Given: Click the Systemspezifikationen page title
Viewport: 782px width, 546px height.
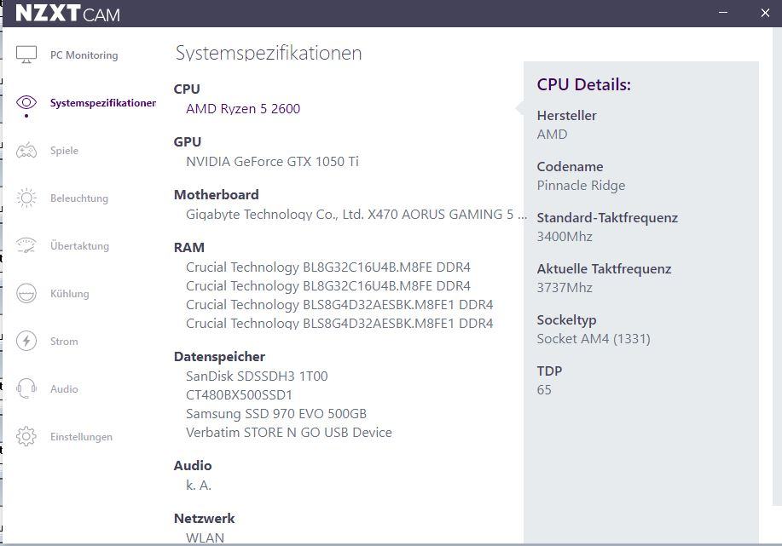Looking at the screenshot, I should pyautogui.click(x=269, y=54).
